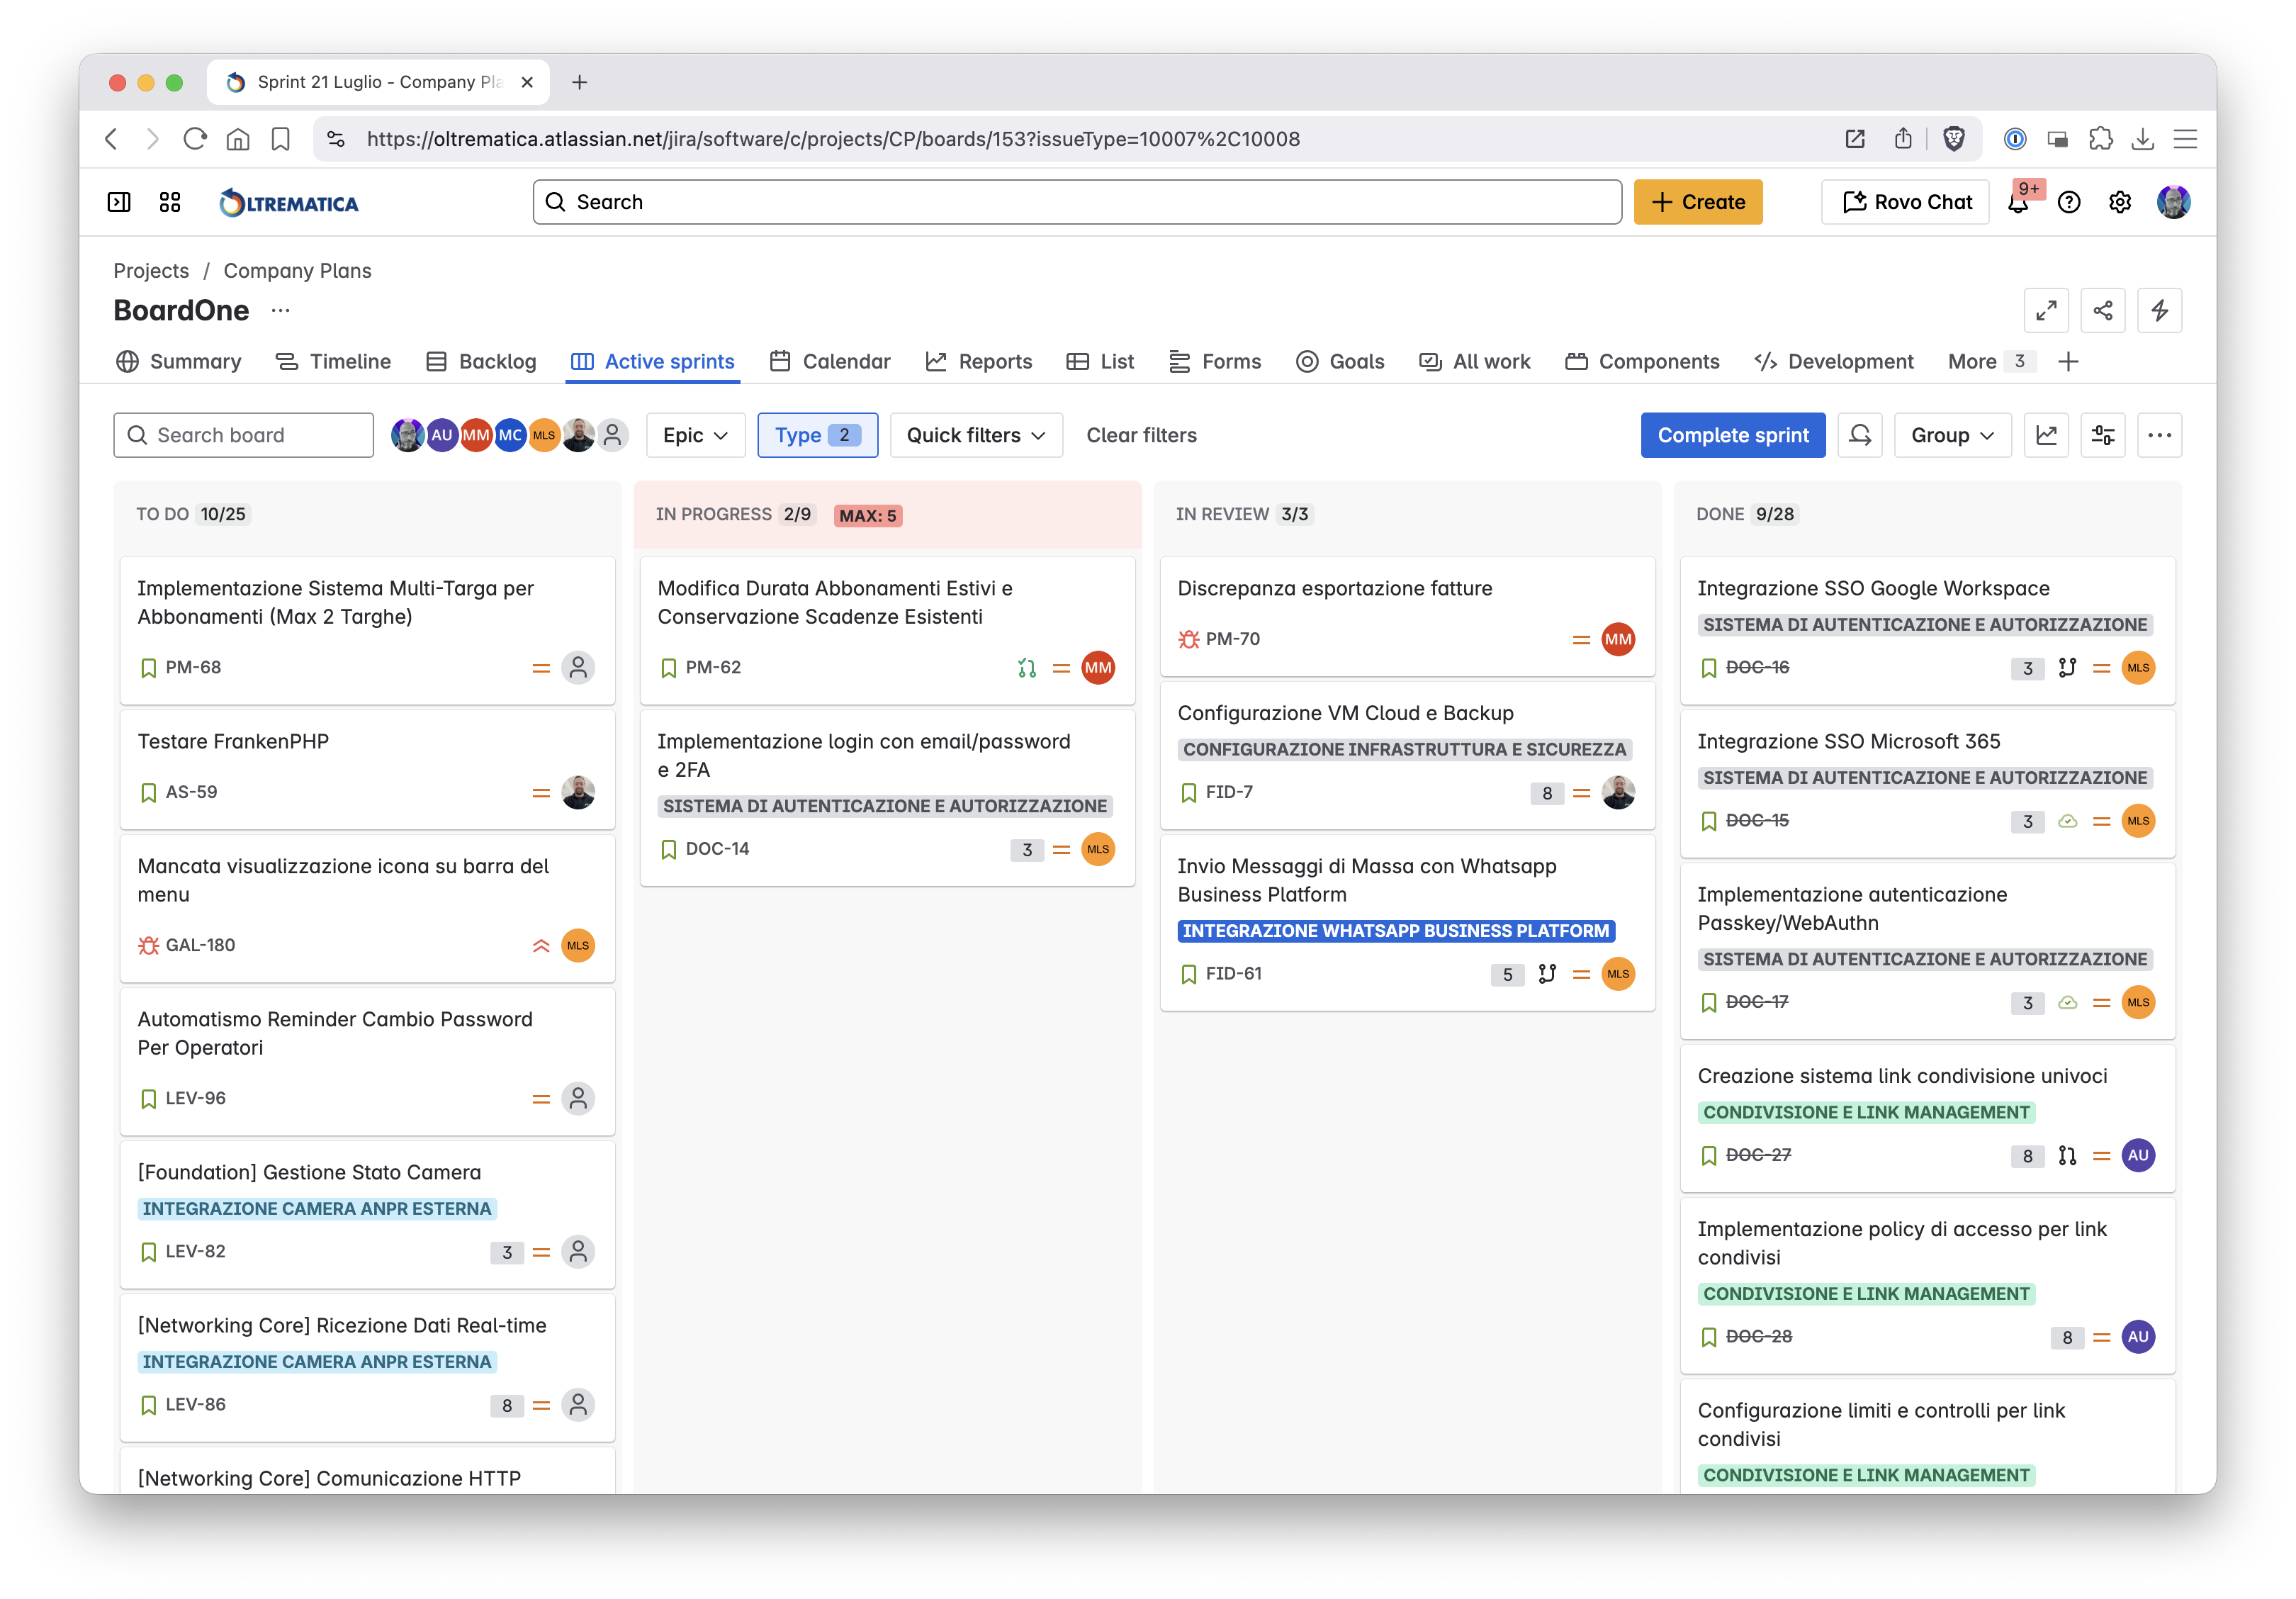
Task: Open the share board icon
Action: 2102,310
